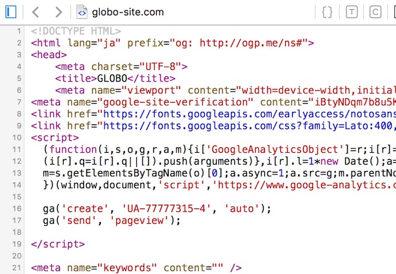The image size is (396, 274).
Task: Click the opening <script> tag on line 10
Action: coord(55,138)
